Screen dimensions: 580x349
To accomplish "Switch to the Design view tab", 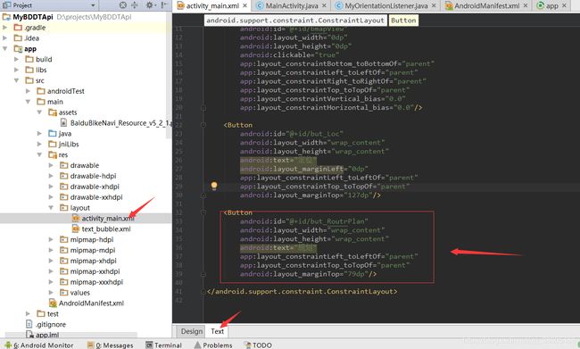I will click(x=192, y=331).
